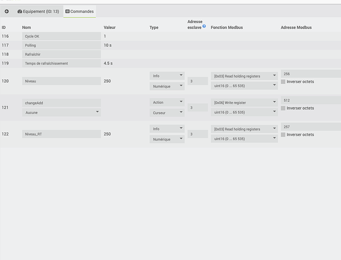Open the Action type dropdown for changeAdd
This screenshot has height=260, width=341.
pos(167,102)
